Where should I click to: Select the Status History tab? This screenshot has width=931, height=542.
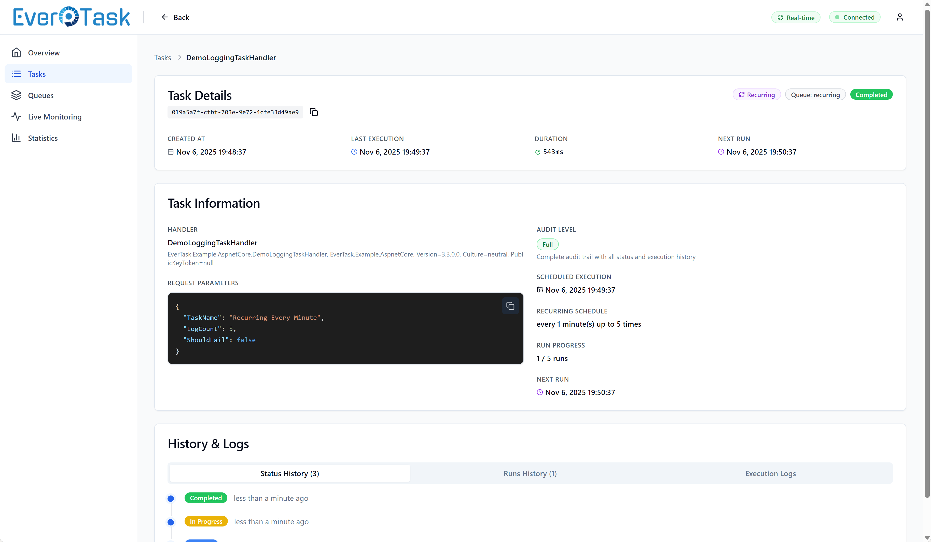click(x=290, y=473)
